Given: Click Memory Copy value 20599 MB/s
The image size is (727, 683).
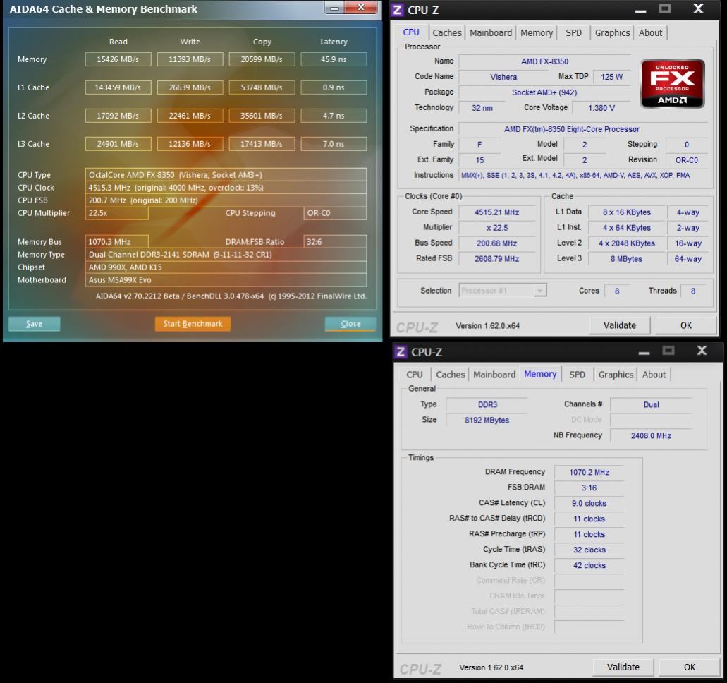Looking at the screenshot, I should pyautogui.click(x=262, y=59).
